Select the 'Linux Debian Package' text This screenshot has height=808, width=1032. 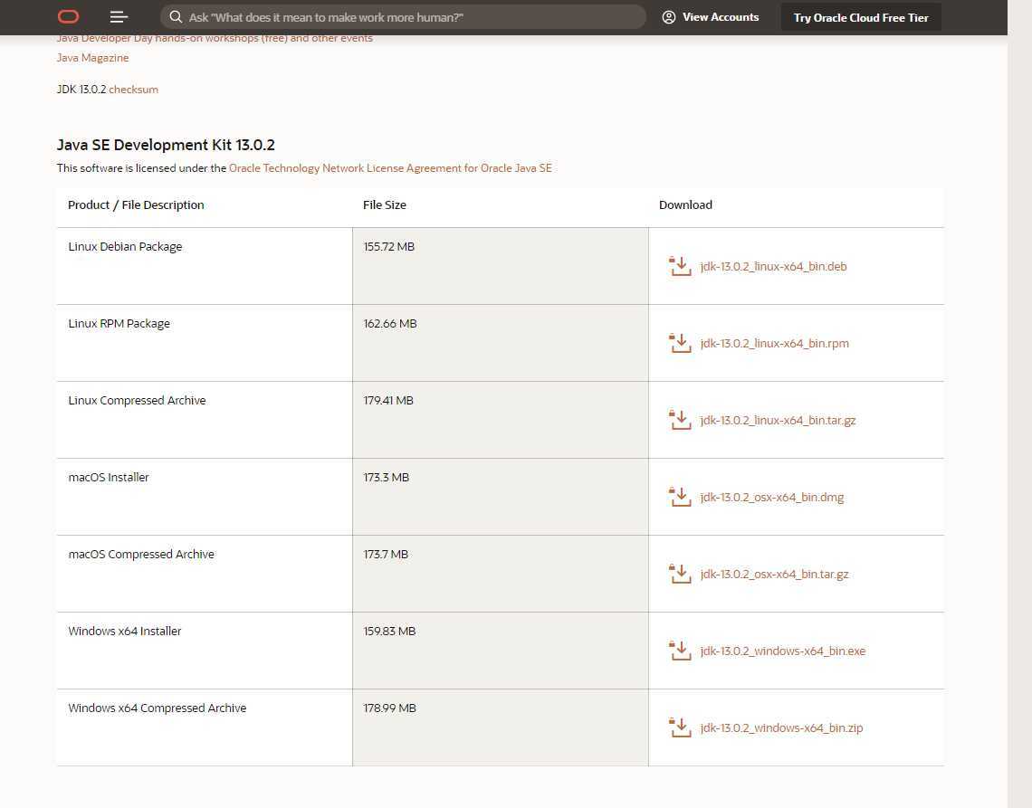coord(125,247)
